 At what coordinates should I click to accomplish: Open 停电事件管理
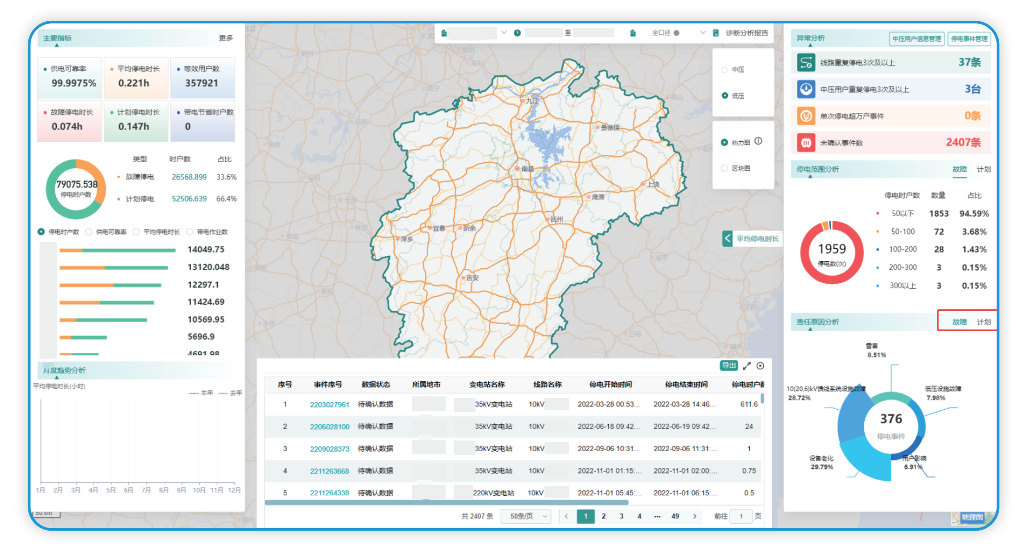969,38
